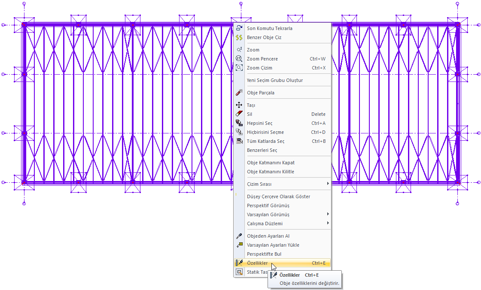Click the Tüm Katlarda Seç icon

click(239, 141)
